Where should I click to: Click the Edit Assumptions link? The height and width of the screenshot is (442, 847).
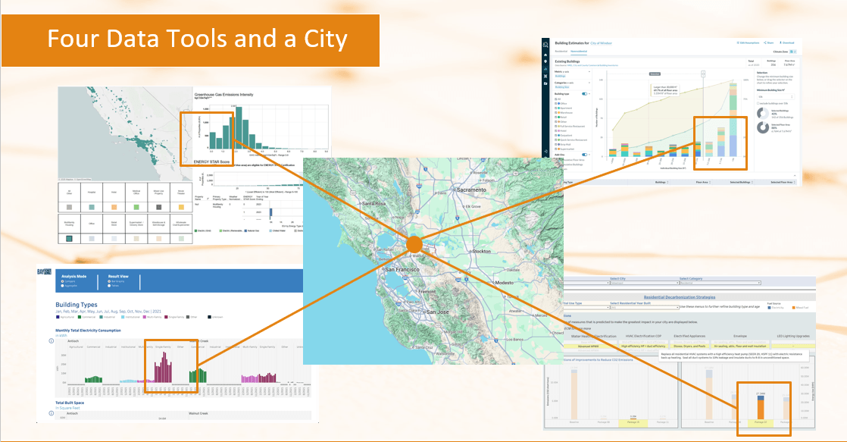[749, 43]
